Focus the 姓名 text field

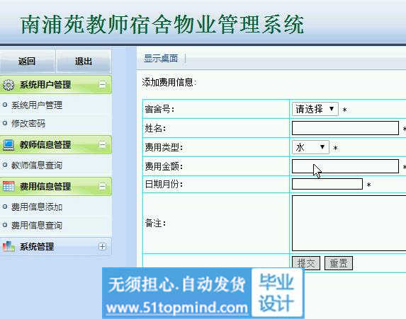click(x=345, y=128)
